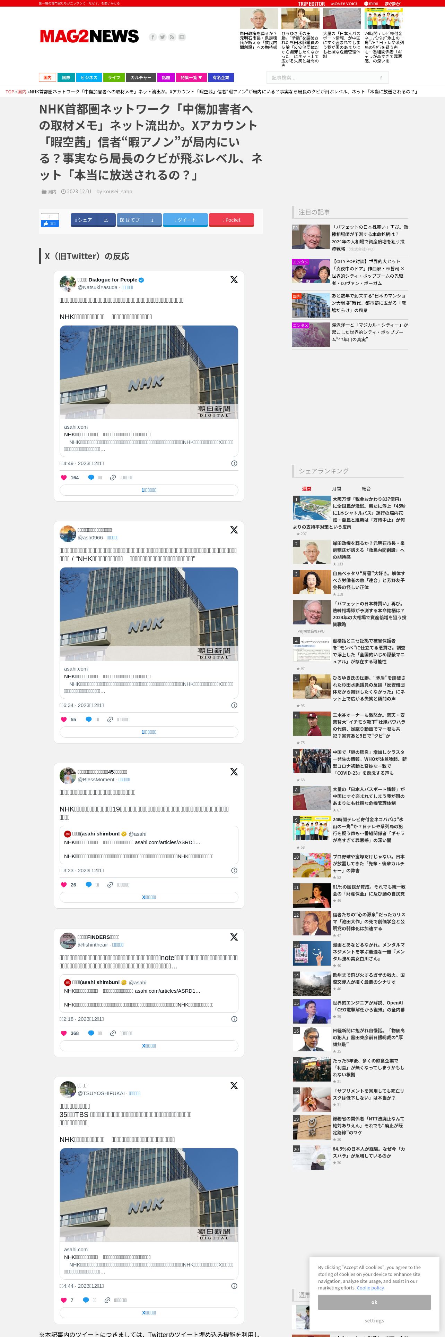Open rank 1 大阪万博 article thumbnail
This screenshot has width=445, height=1337.
point(311,507)
